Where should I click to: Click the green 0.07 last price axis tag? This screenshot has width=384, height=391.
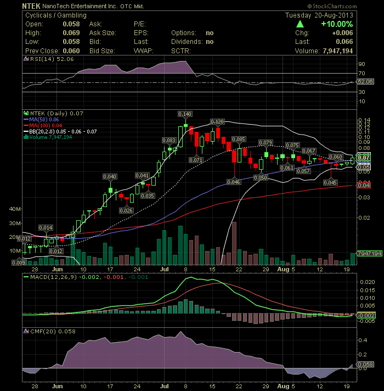[364, 158]
